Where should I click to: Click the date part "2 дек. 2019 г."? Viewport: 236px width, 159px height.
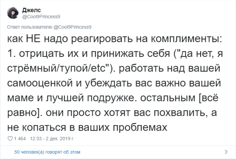coord(60,138)
